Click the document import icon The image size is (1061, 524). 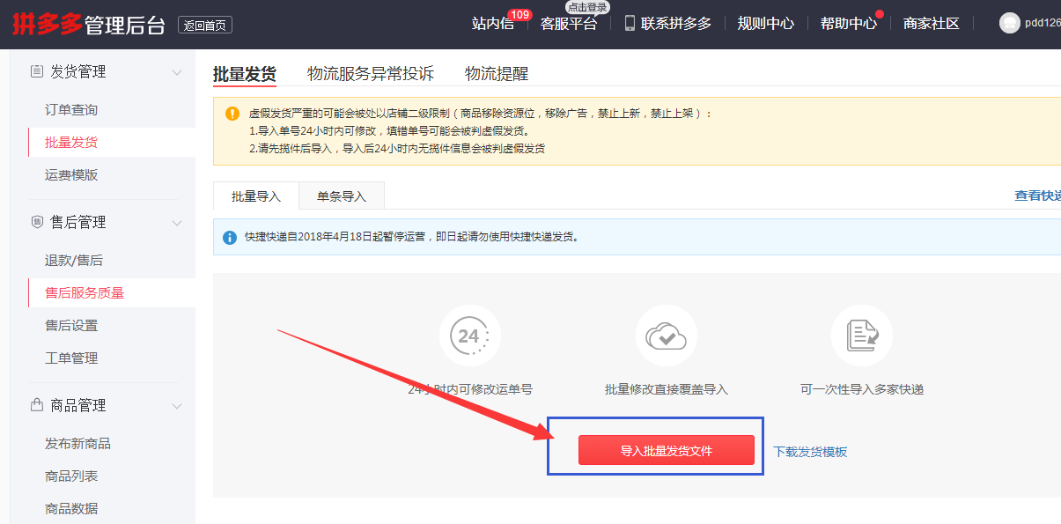tap(862, 336)
